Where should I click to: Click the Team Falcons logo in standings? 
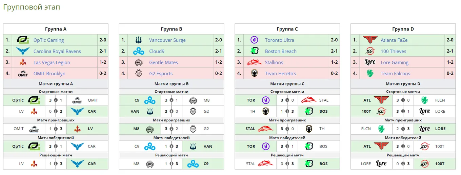(x=370, y=74)
